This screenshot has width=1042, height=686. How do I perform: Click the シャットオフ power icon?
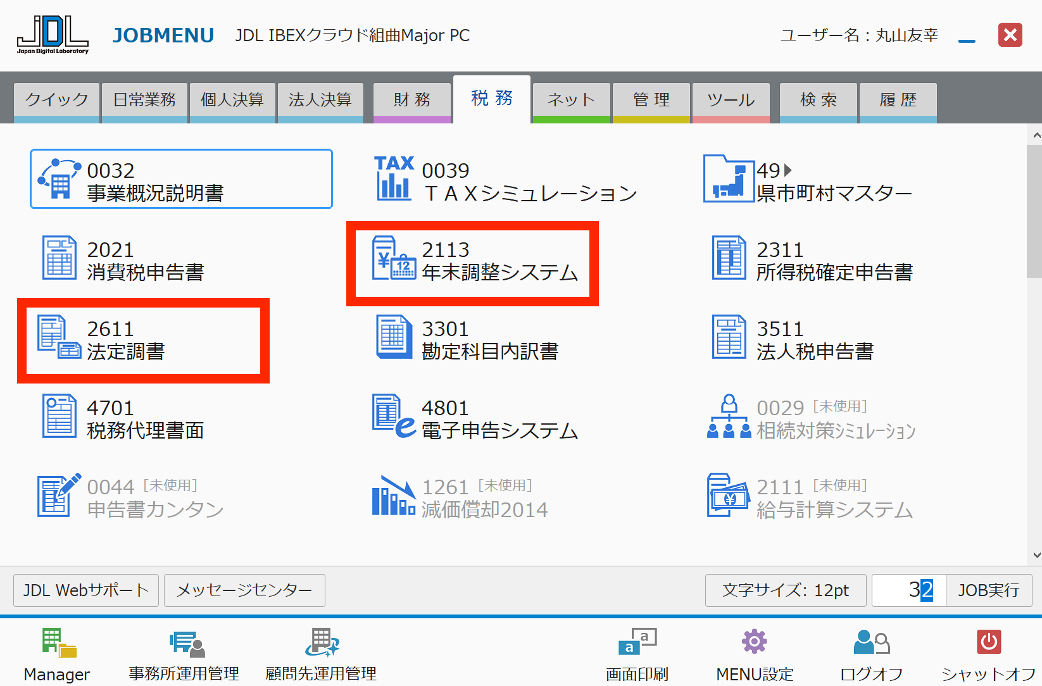[x=988, y=642]
